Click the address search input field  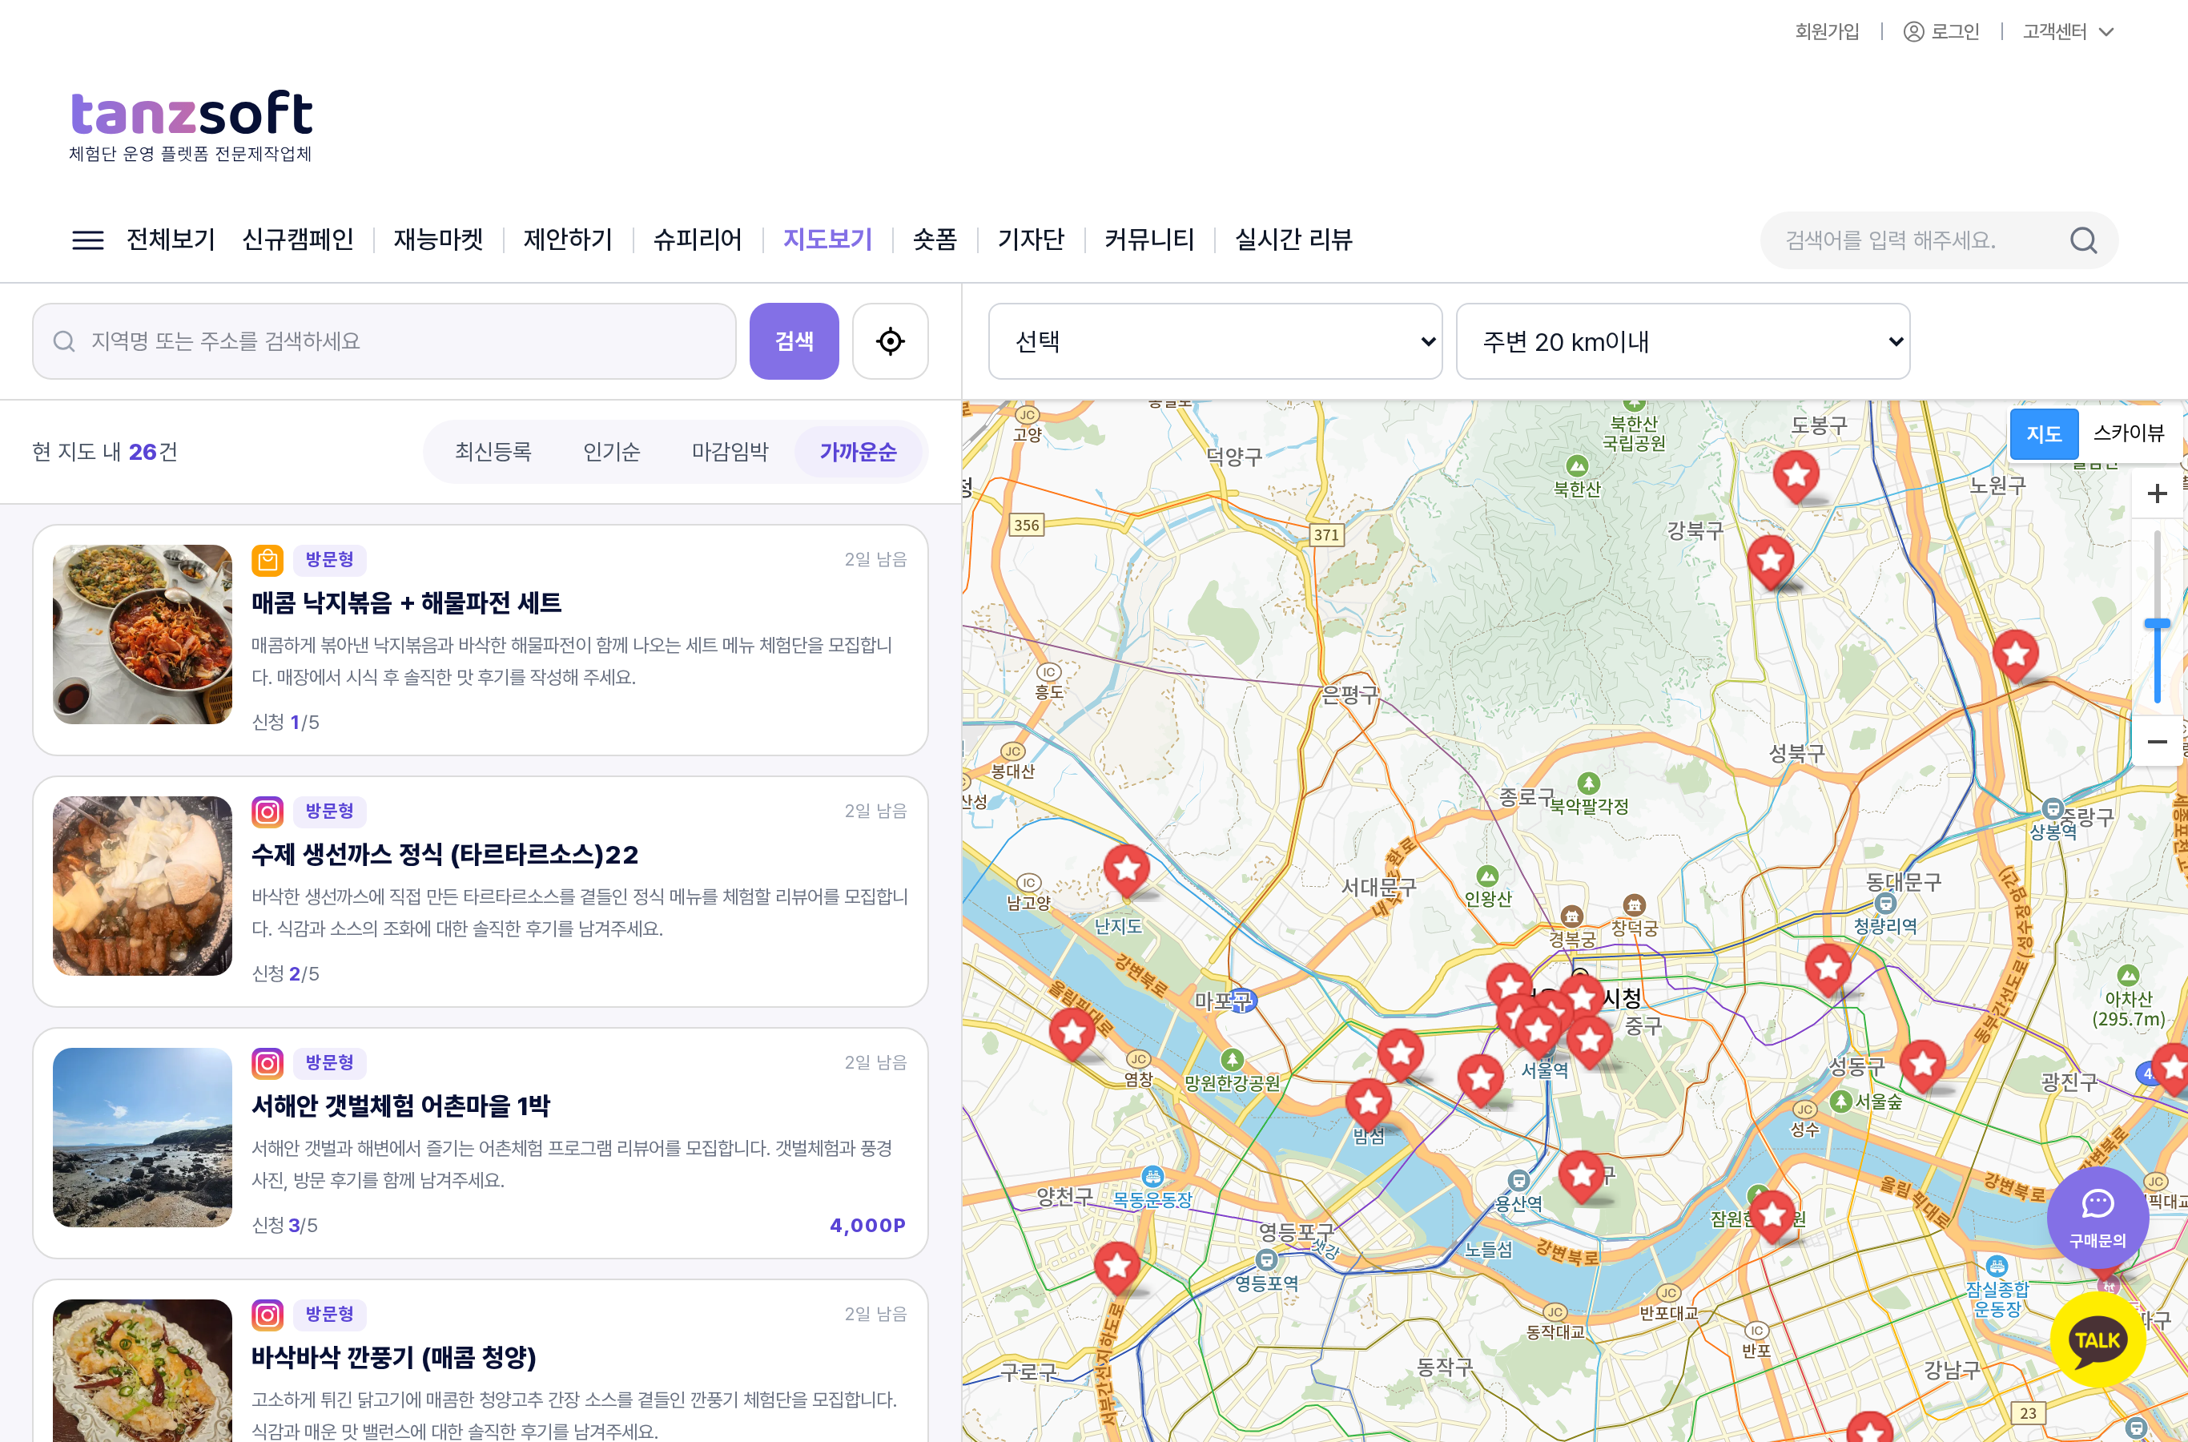coord(384,341)
